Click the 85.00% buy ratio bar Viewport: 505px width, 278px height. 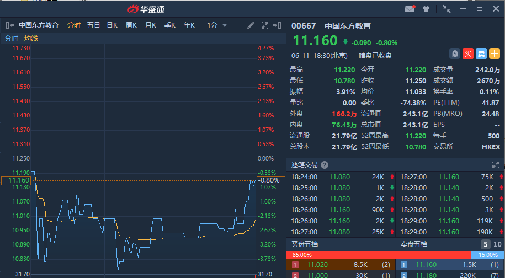pyautogui.click(x=379, y=255)
